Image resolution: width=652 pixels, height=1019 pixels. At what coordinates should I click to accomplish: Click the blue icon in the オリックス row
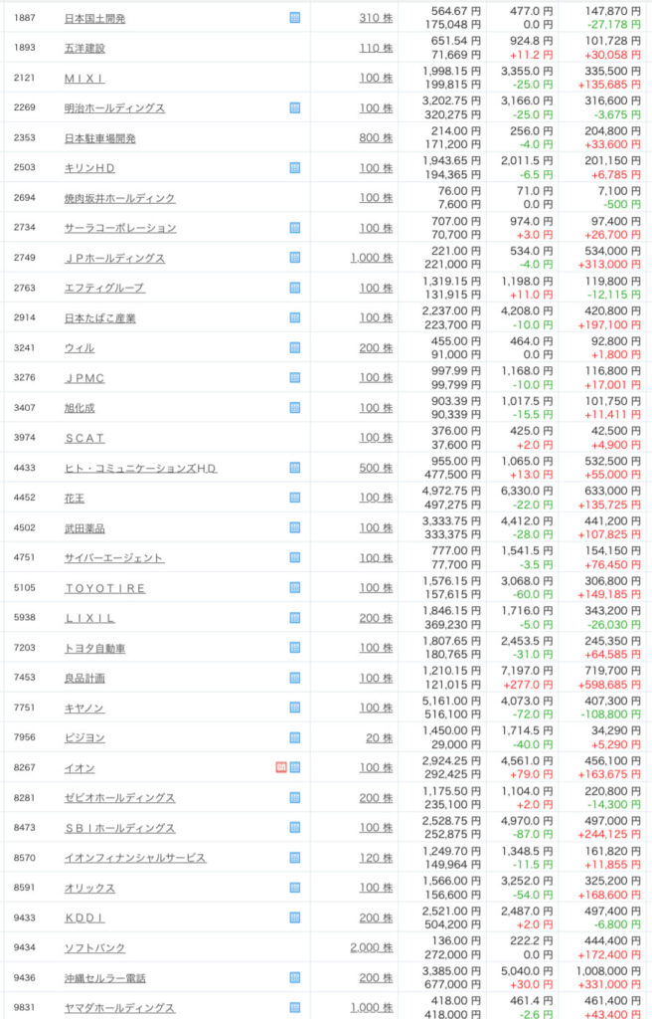pyautogui.click(x=295, y=888)
